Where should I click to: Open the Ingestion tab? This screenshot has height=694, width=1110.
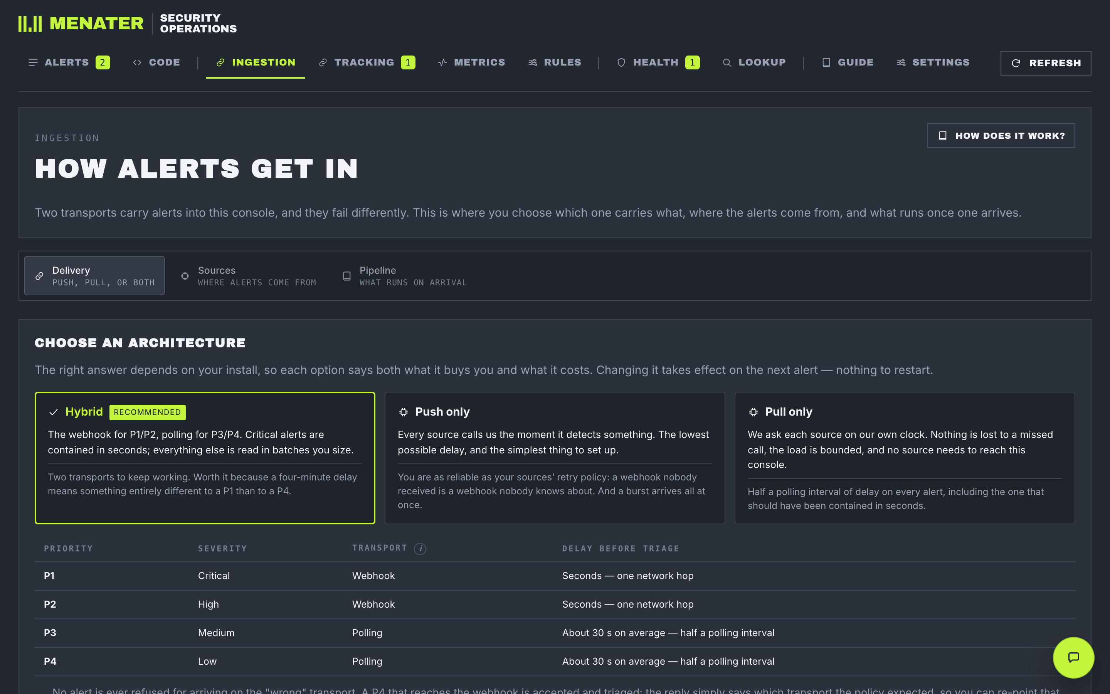256,62
